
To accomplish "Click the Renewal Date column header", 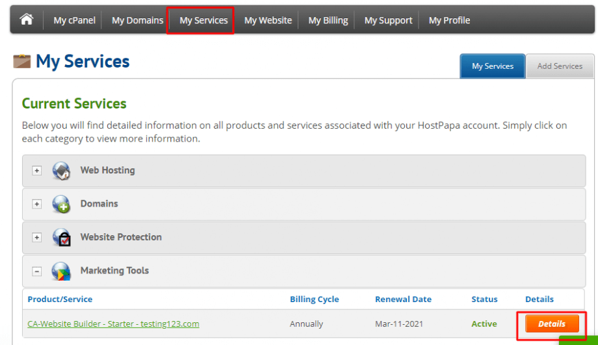I will (403, 300).
